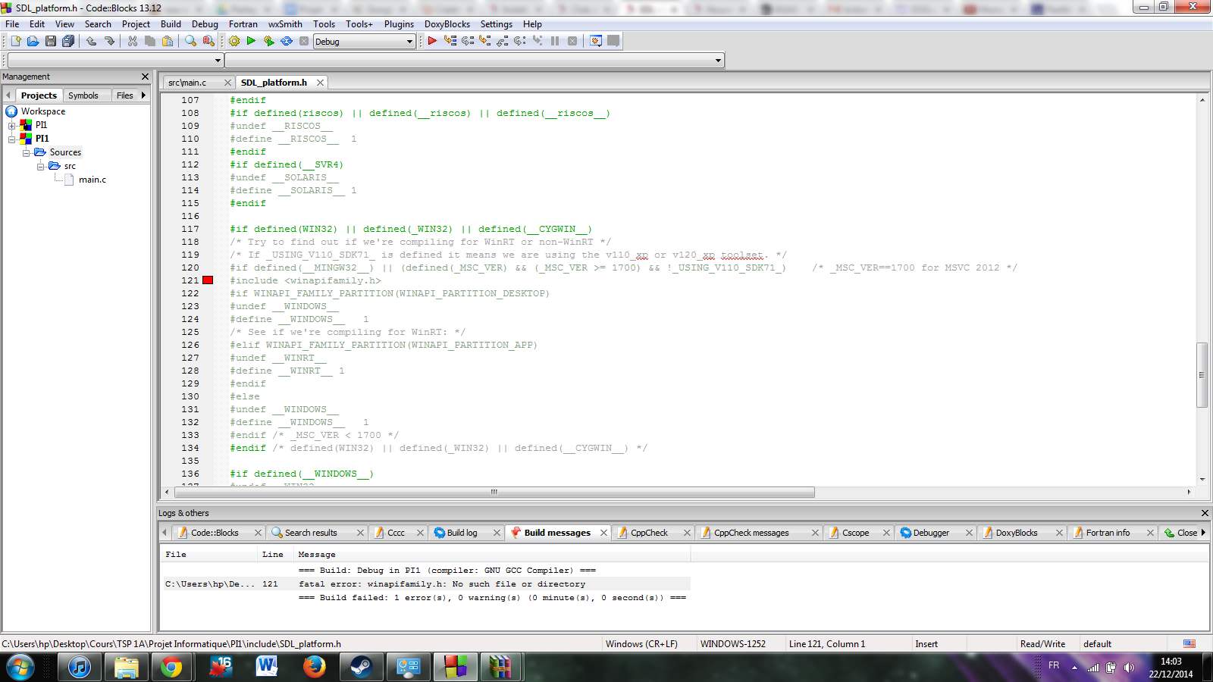Click the Abort build icon
The image size is (1213, 682).
(304, 41)
